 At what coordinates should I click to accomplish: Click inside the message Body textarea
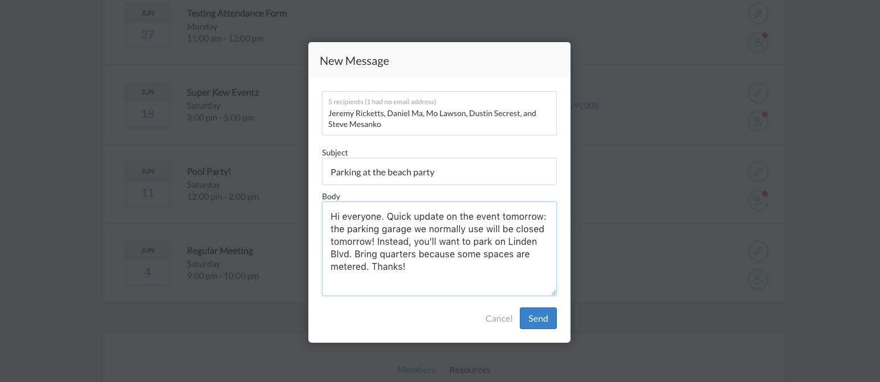pyautogui.click(x=439, y=249)
